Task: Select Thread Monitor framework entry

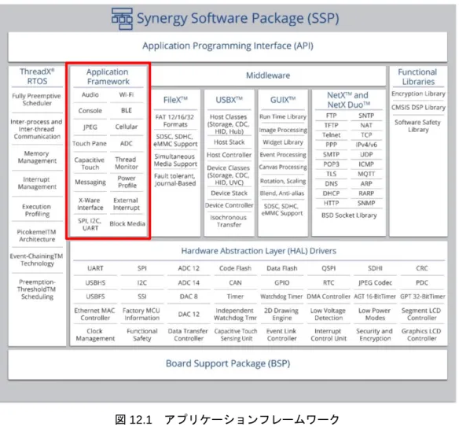Action: (127, 163)
